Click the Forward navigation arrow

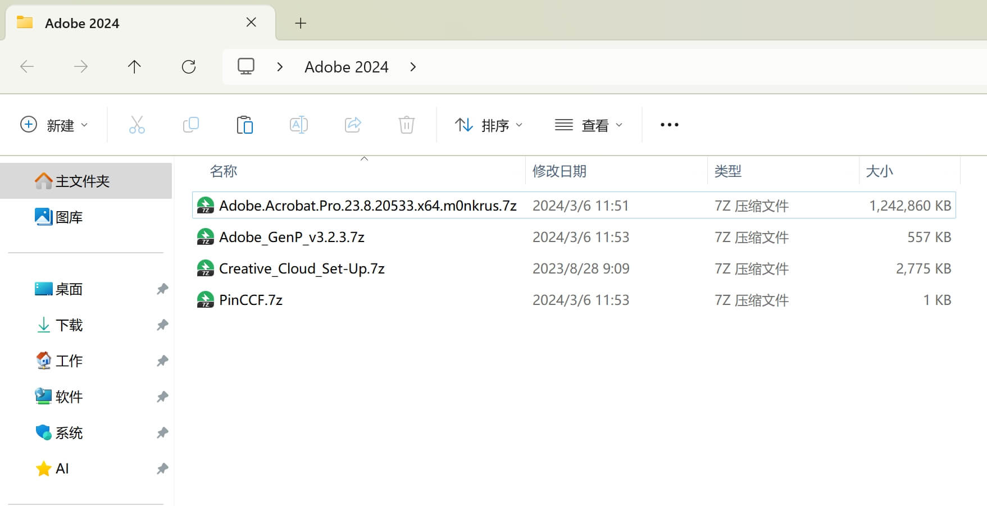(x=81, y=67)
